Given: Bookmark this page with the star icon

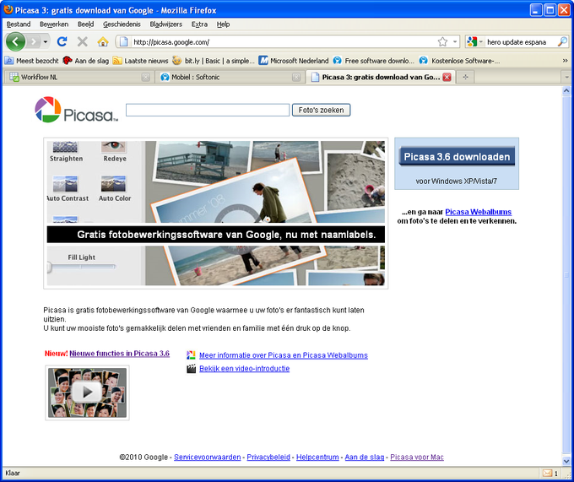Looking at the screenshot, I should point(442,41).
